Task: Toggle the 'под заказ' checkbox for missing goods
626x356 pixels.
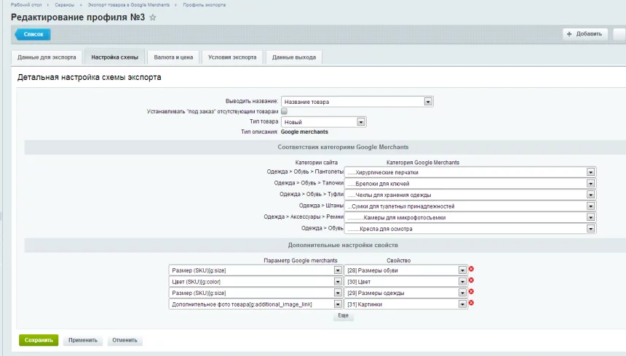Action: pos(285,112)
